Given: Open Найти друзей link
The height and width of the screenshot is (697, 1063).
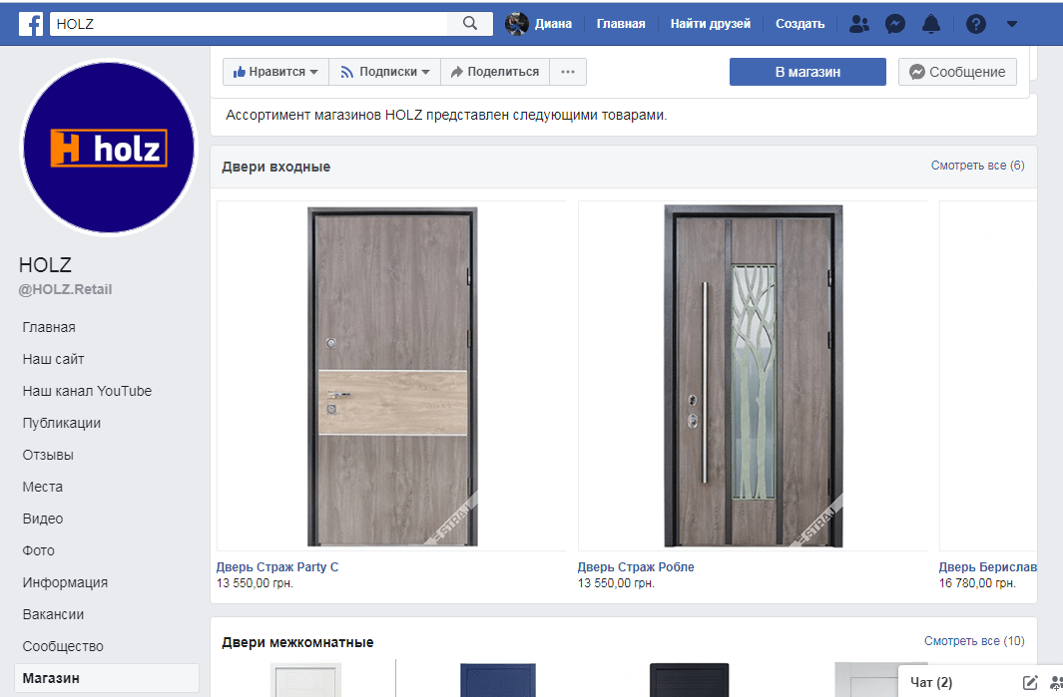Looking at the screenshot, I should [x=711, y=24].
